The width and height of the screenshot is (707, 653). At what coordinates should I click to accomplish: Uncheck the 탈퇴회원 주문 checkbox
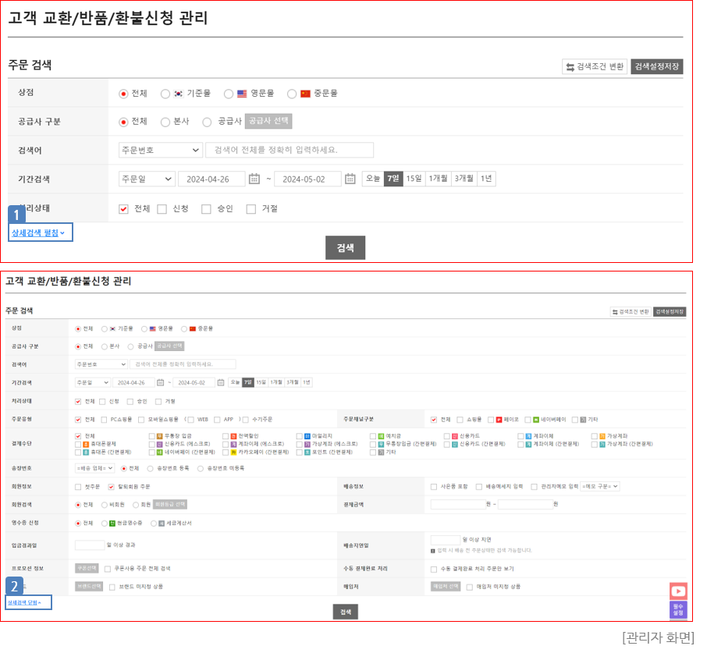[111, 487]
